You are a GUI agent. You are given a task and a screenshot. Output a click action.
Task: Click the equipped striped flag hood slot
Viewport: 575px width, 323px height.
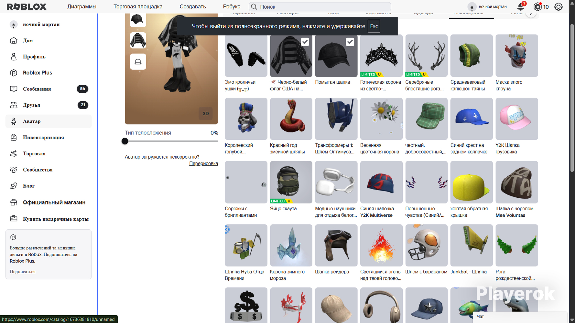(x=138, y=40)
